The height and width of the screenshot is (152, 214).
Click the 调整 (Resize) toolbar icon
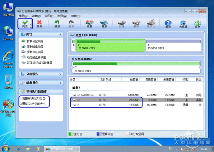tap(89, 24)
